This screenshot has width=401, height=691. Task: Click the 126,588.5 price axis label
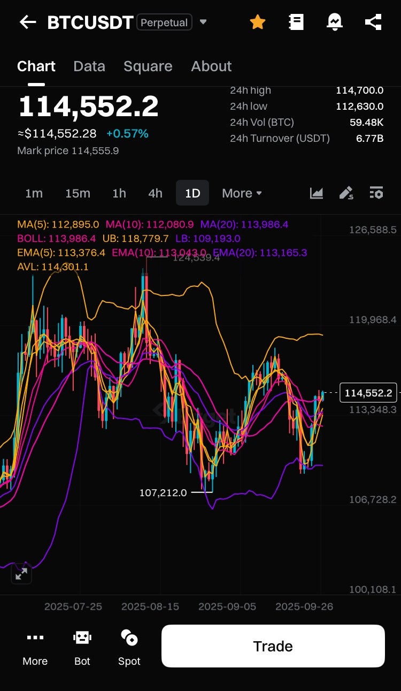[373, 230]
